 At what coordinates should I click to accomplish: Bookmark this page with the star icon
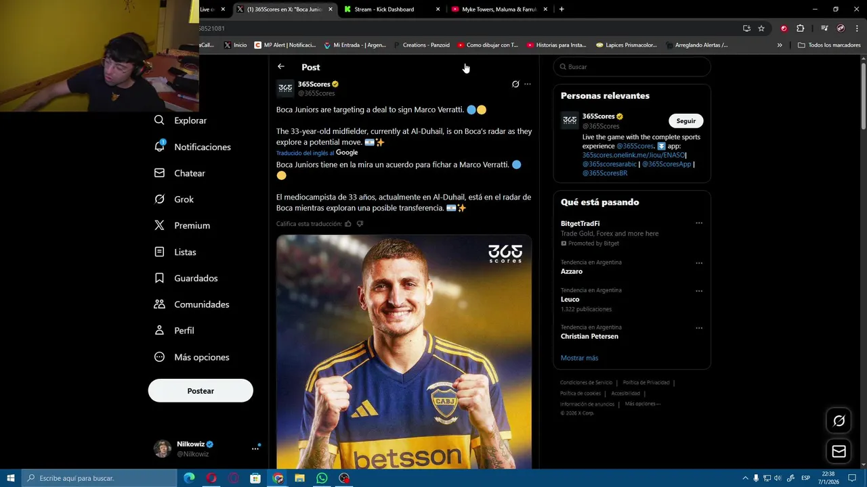pyautogui.click(x=761, y=28)
